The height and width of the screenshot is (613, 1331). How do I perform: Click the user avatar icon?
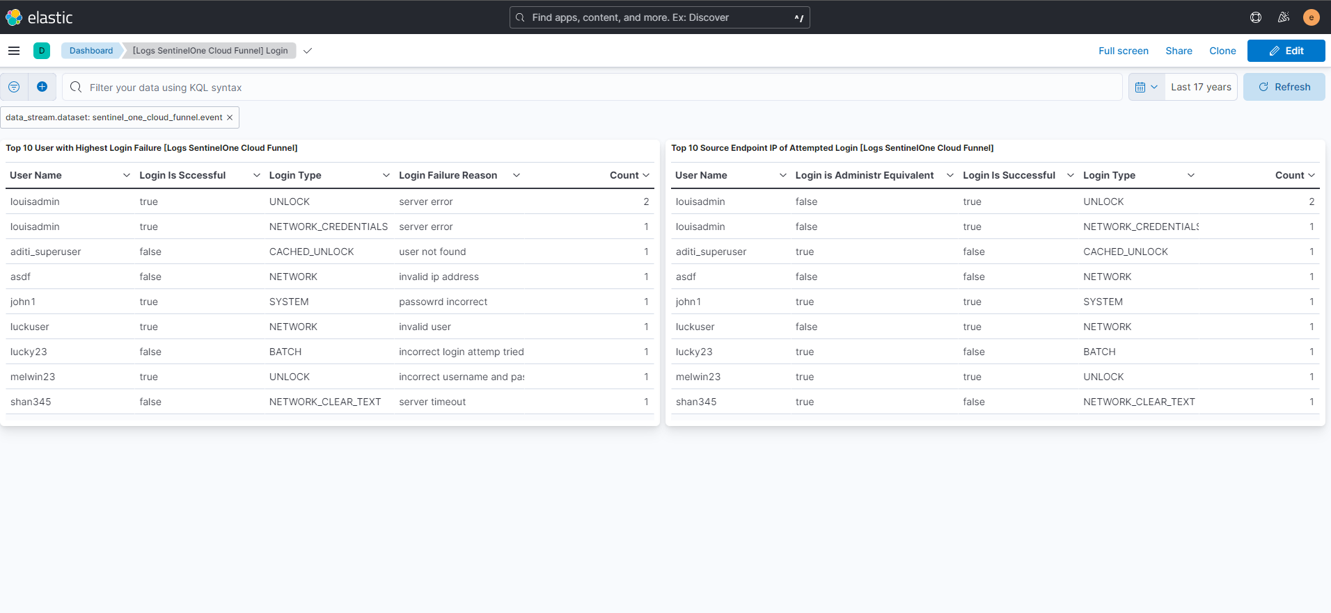(1312, 17)
